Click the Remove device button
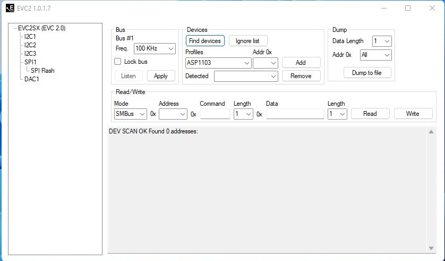 tap(301, 76)
